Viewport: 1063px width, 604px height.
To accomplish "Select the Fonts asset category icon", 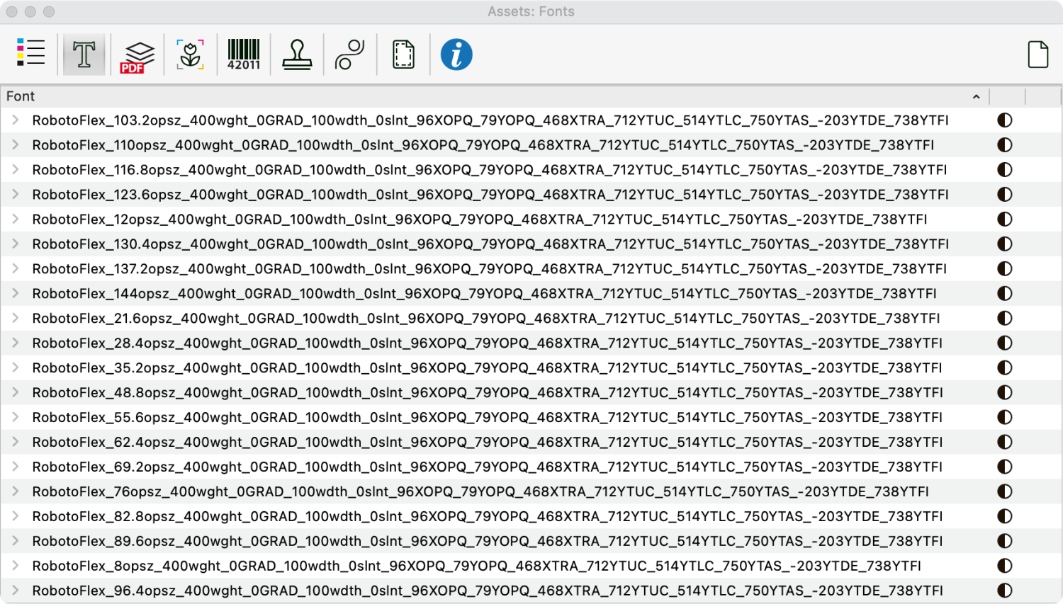I will [84, 55].
